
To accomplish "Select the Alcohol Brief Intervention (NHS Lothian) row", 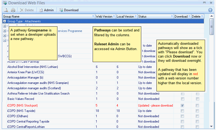I will click(33, 67).
